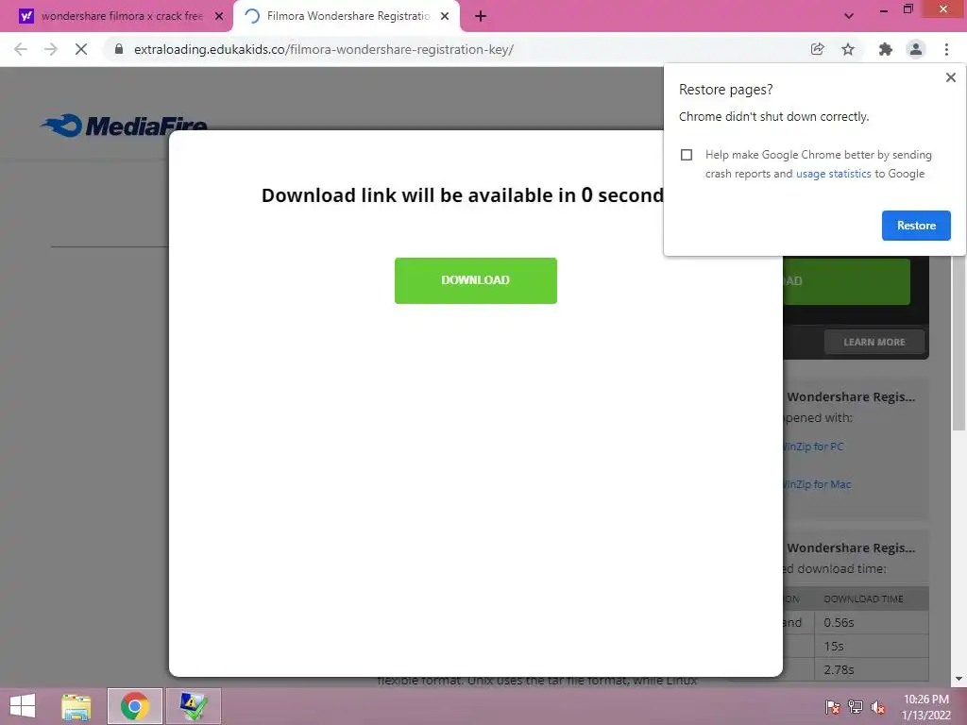967x725 pixels.
Task: Click the 0.56s download time cell
Action: 871,623
